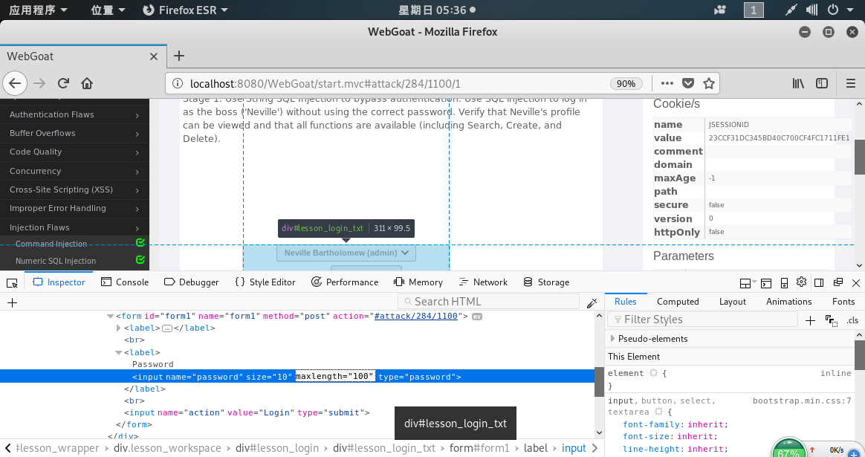Open the Style Editor tab
This screenshot has width=865, height=457.
tap(265, 282)
